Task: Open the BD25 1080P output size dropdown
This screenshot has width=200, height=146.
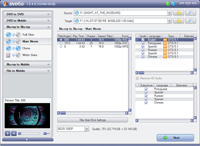Action: tap(87, 129)
